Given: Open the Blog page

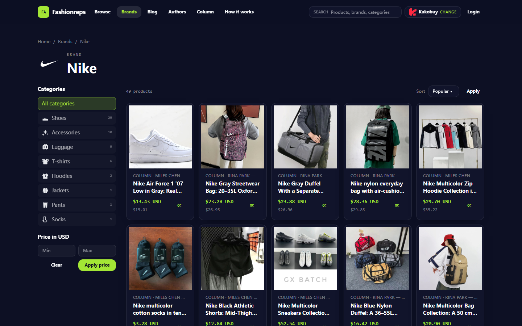Looking at the screenshot, I should tap(152, 12).
